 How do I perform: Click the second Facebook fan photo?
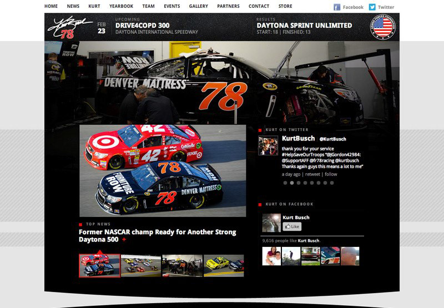291,256
